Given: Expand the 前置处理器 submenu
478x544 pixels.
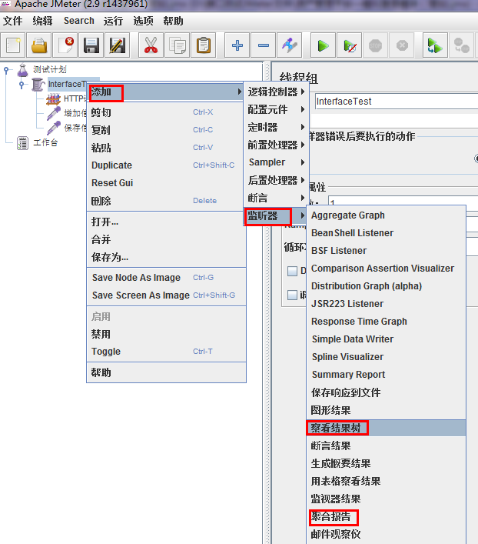Looking at the screenshot, I should coord(276,145).
